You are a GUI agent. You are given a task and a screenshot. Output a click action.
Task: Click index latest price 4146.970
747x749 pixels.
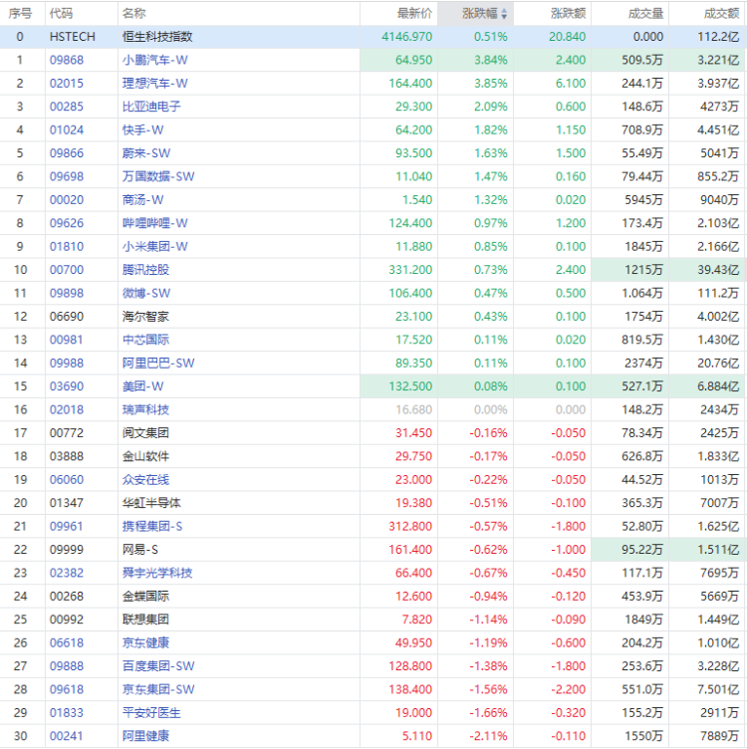(x=407, y=37)
